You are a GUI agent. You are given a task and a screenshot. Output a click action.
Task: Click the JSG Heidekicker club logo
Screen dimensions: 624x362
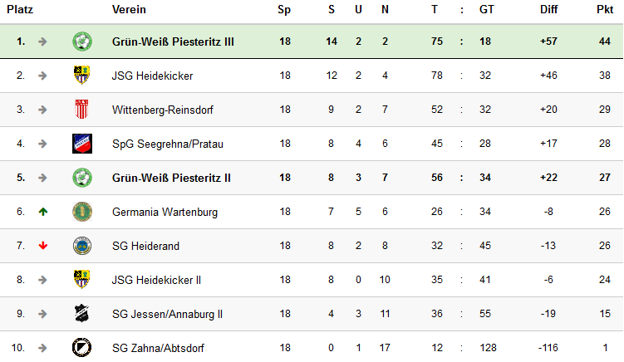coord(82,76)
